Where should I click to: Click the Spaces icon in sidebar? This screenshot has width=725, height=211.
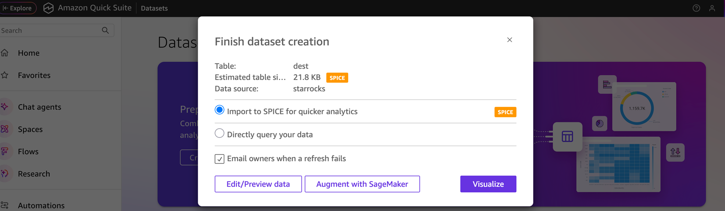5,129
